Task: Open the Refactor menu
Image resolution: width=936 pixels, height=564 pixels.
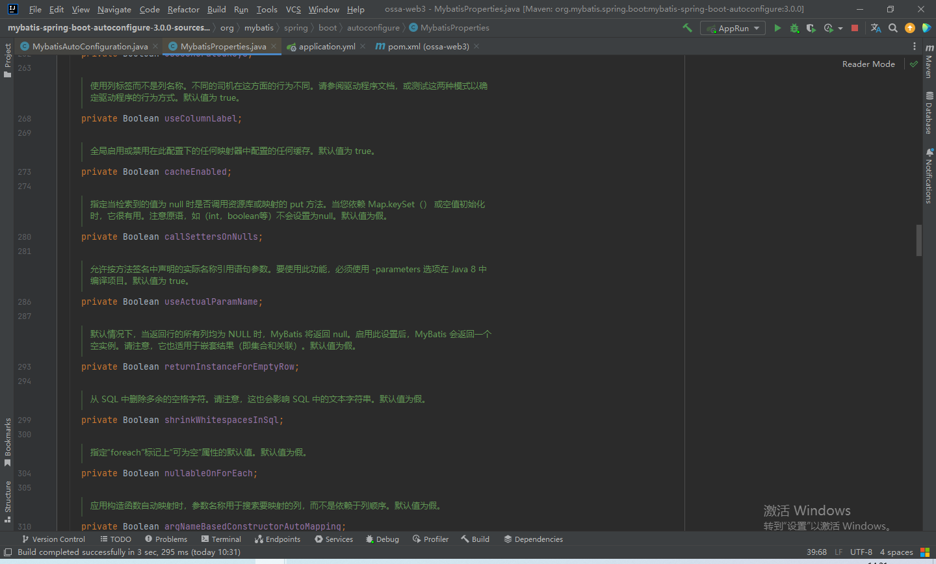Action: coord(183,9)
